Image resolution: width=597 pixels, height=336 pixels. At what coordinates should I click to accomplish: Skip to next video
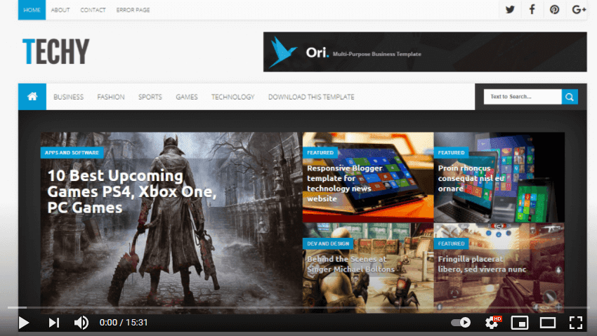tap(53, 323)
